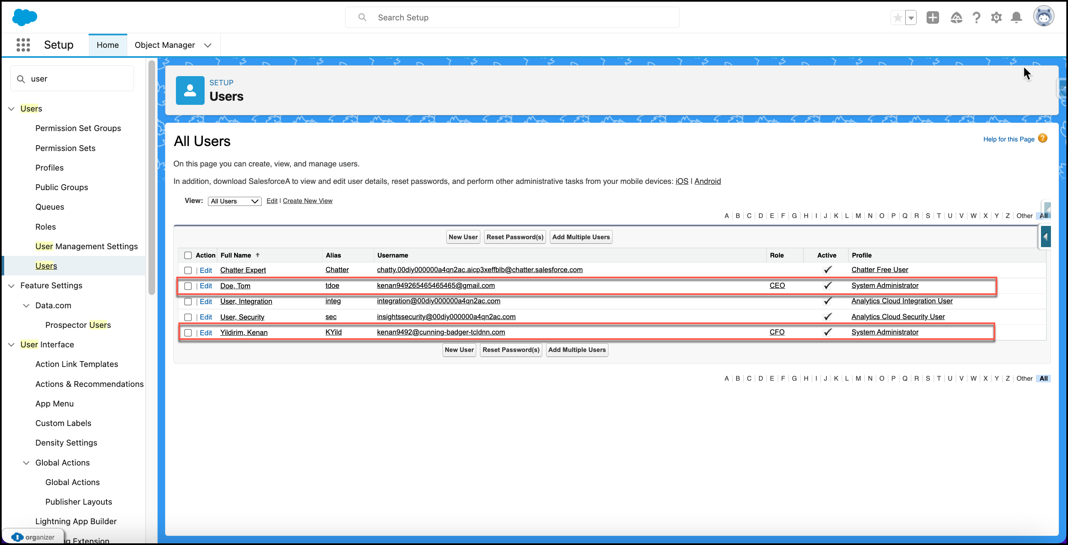This screenshot has width=1068, height=545.
Task: Open the favorites list dropdown arrow
Action: tap(911, 17)
